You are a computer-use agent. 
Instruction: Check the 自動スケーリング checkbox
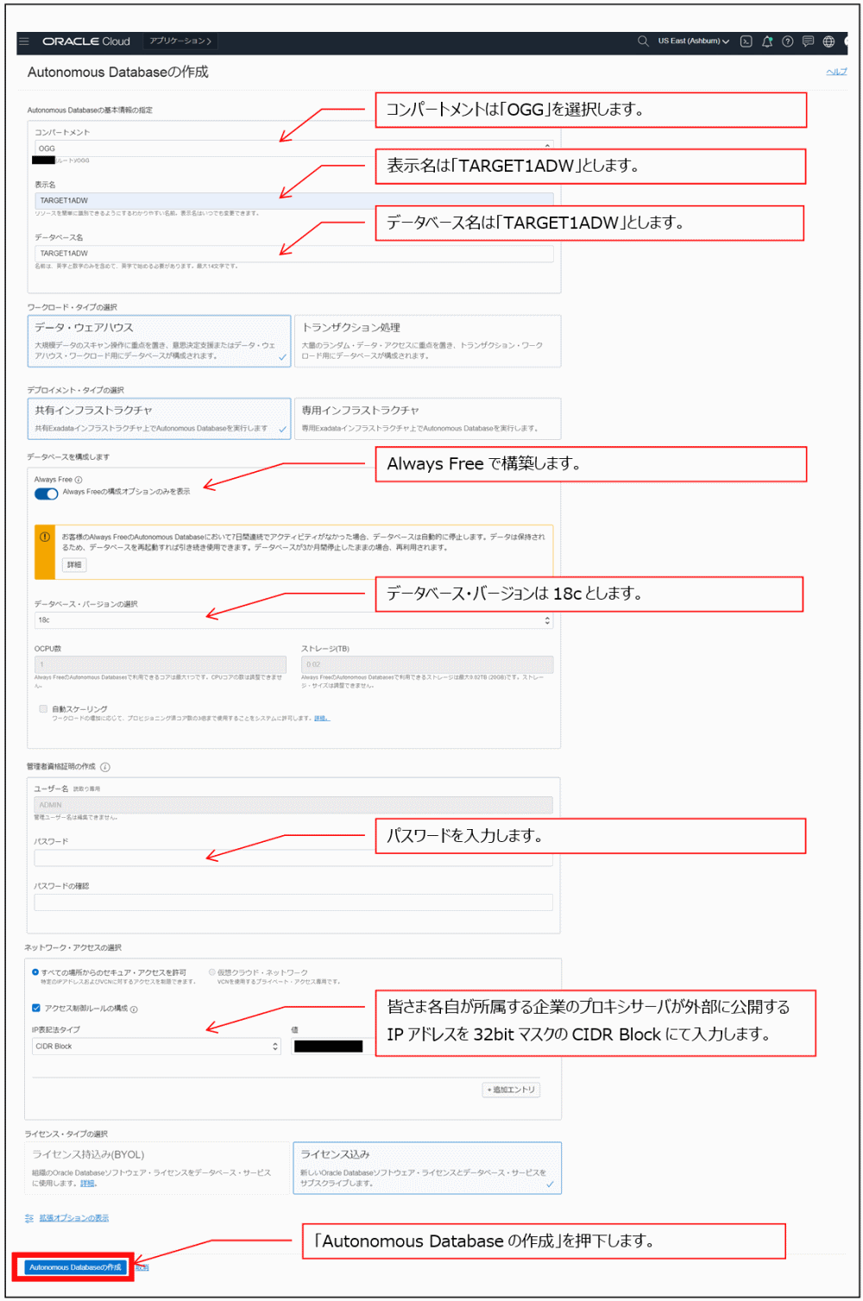(43, 708)
